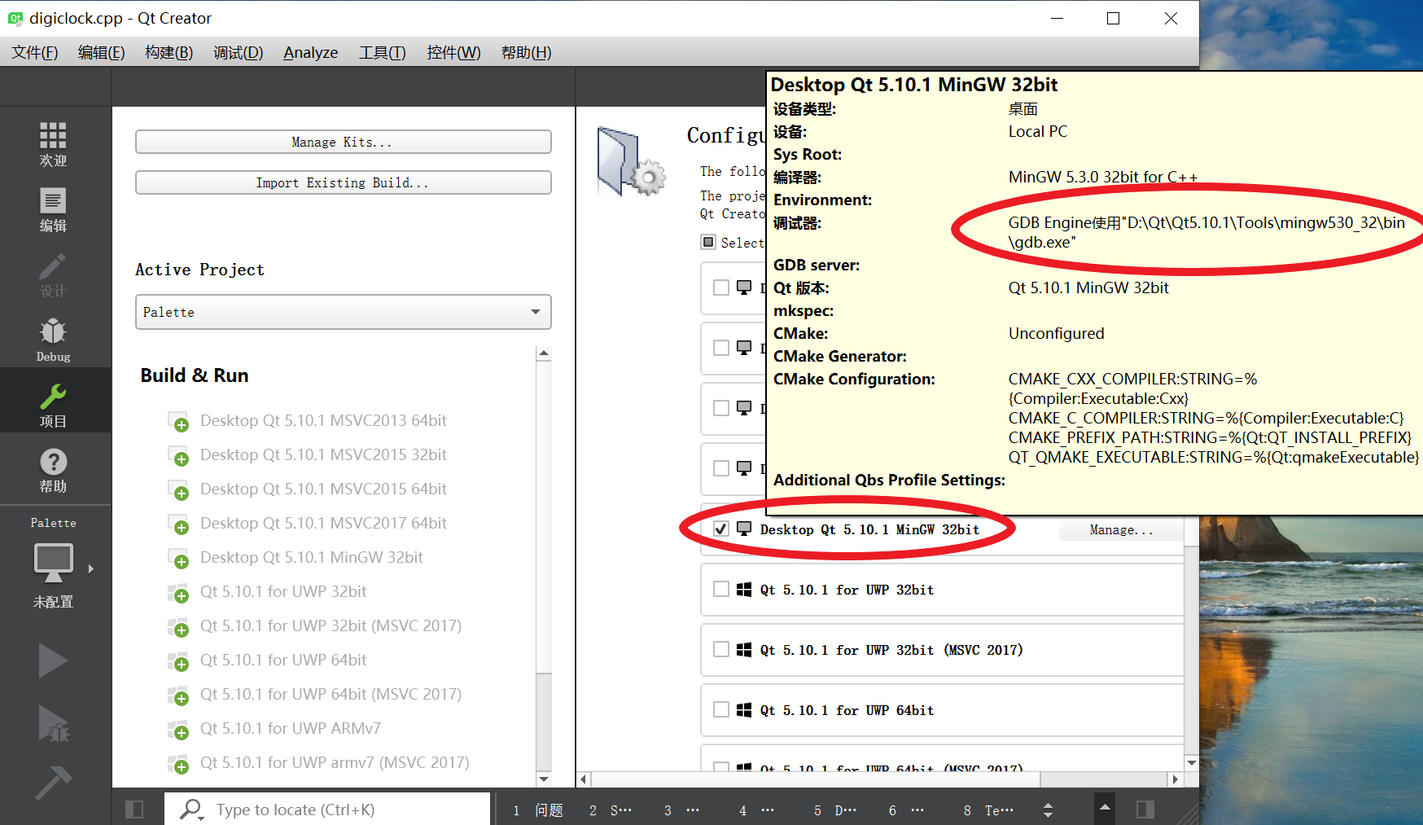Screen dimensions: 1423x825
Task: Open output pane number 5 Debugger Console
Action: click(x=835, y=810)
